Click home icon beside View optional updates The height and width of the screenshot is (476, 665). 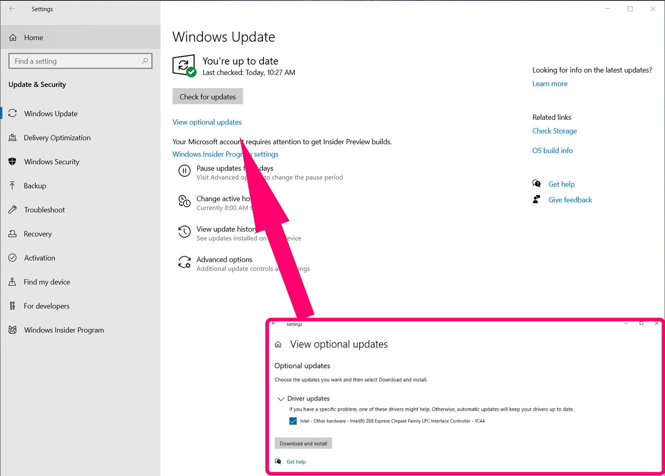[x=278, y=344]
